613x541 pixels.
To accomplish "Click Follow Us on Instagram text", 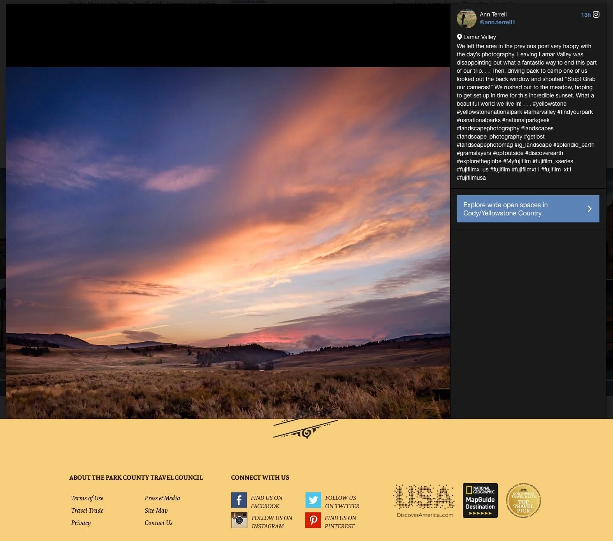I will (x=272, y=522).
